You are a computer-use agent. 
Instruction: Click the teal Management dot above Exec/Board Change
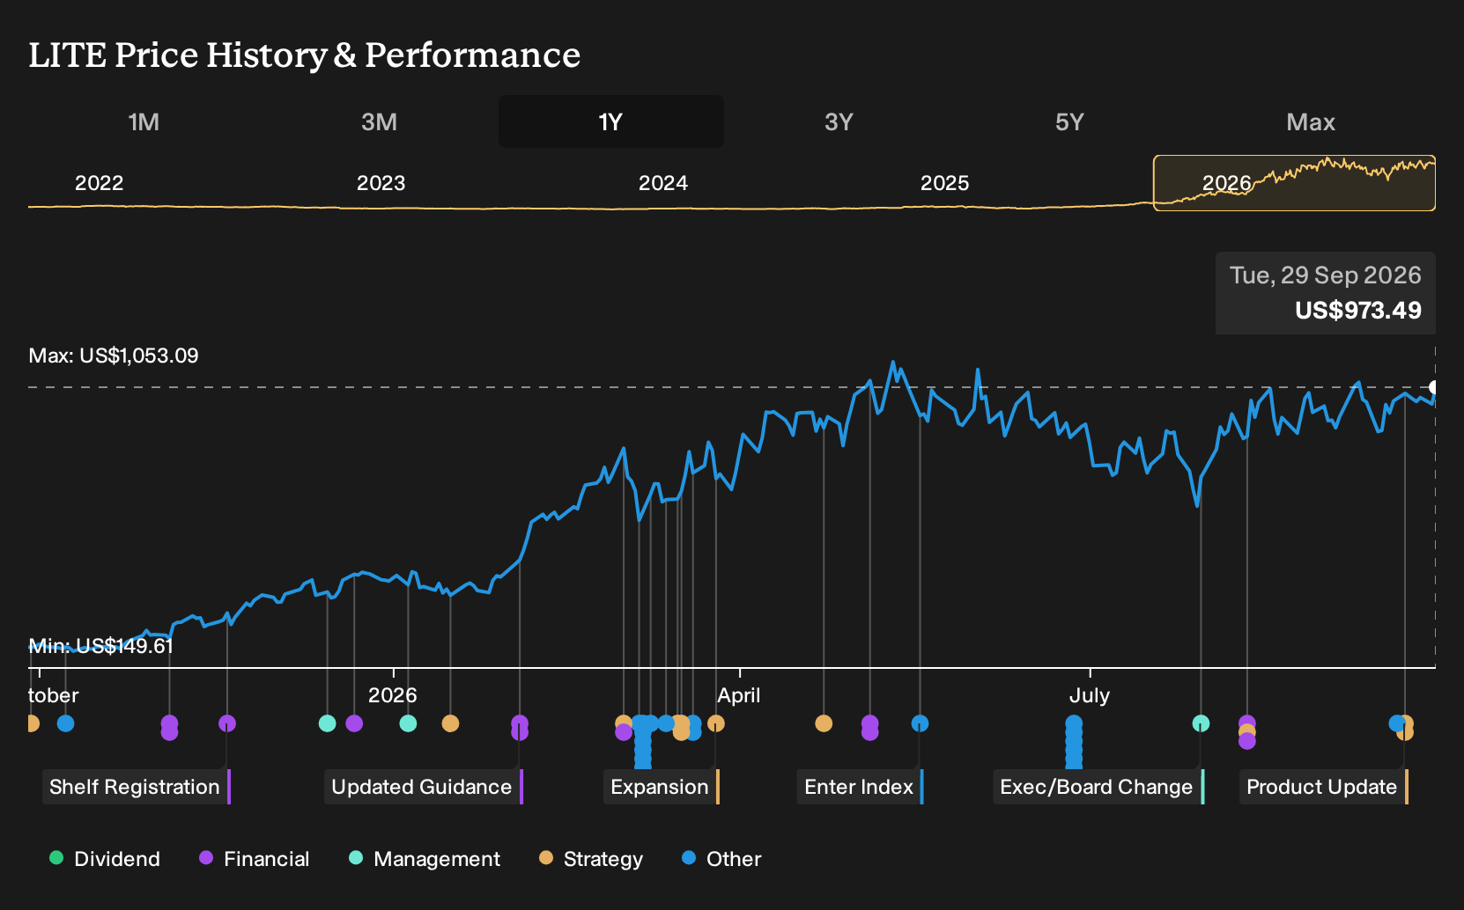click(1201, 723)
